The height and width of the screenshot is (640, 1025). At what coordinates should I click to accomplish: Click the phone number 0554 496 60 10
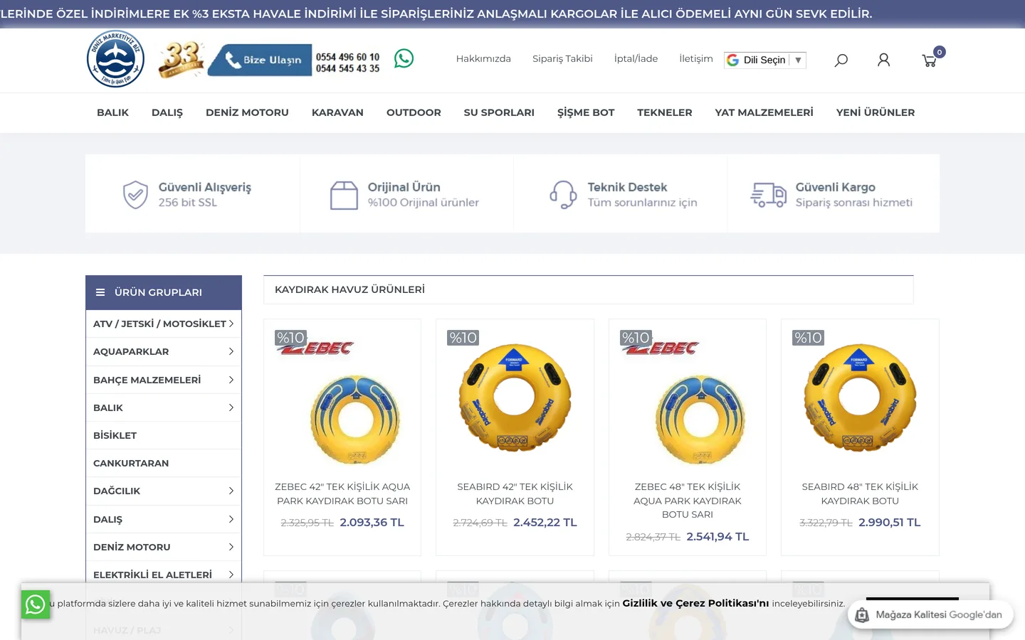(347, 57)
